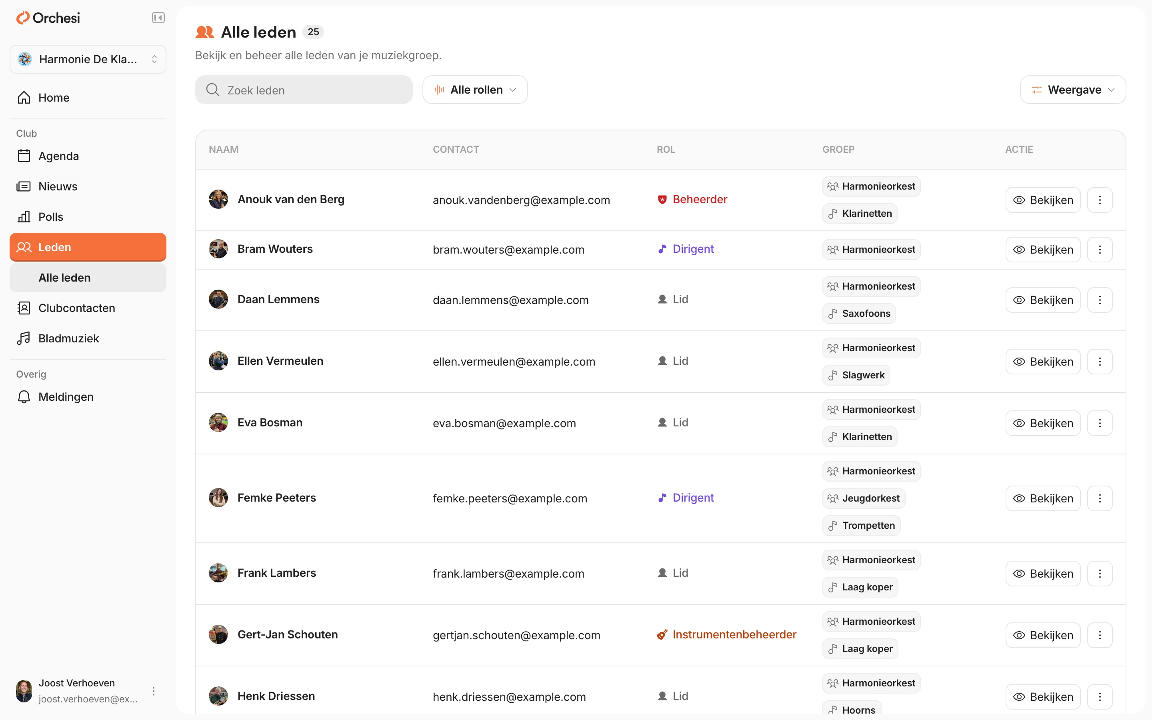
Task: Select the Leden sidebar item
Action: (x=88, y=247)
